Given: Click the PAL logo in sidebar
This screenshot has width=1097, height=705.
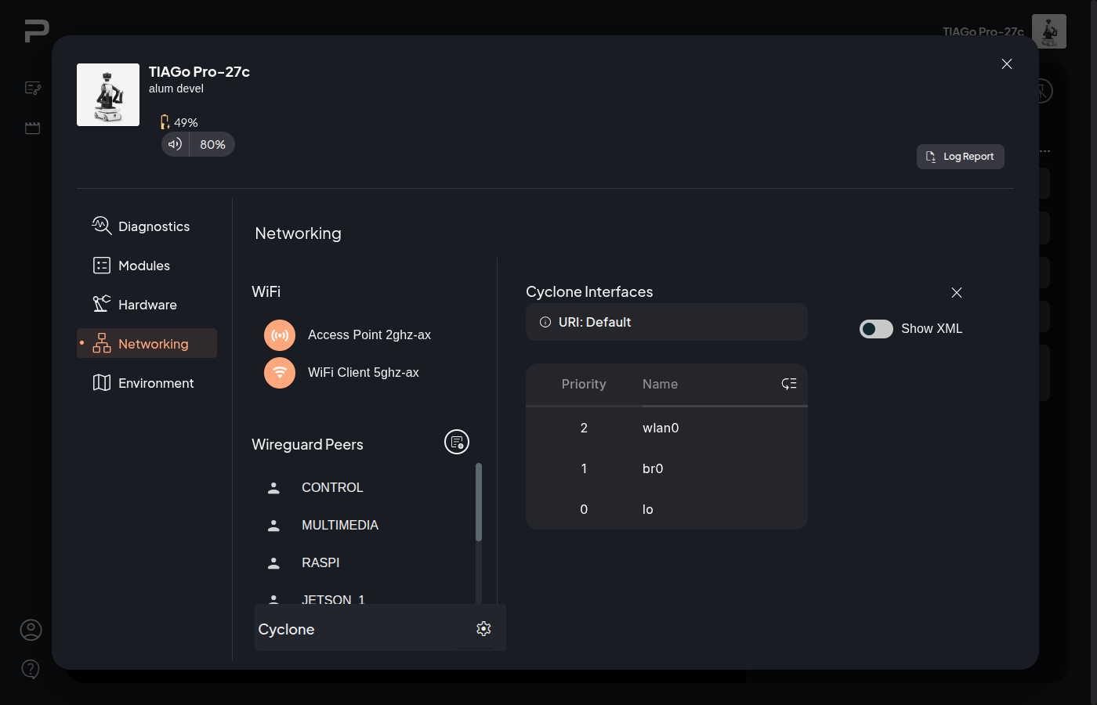Looking at the screenshot, I should pyautogui.click(x=36, y=31).
